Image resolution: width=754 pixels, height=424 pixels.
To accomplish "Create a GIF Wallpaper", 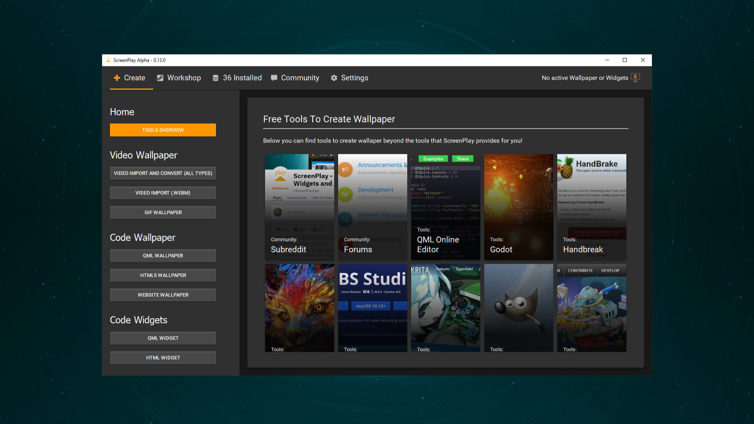I will [x=163, y=212].
